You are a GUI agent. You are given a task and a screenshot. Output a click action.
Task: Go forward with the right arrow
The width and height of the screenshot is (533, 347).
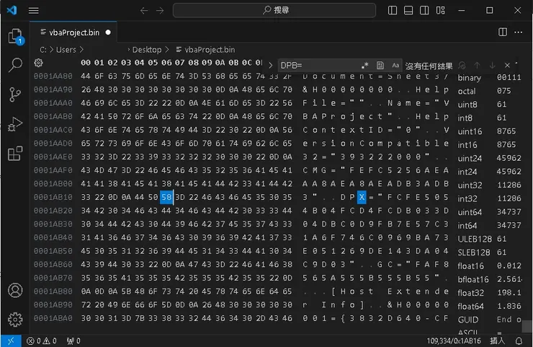(160, 11)
